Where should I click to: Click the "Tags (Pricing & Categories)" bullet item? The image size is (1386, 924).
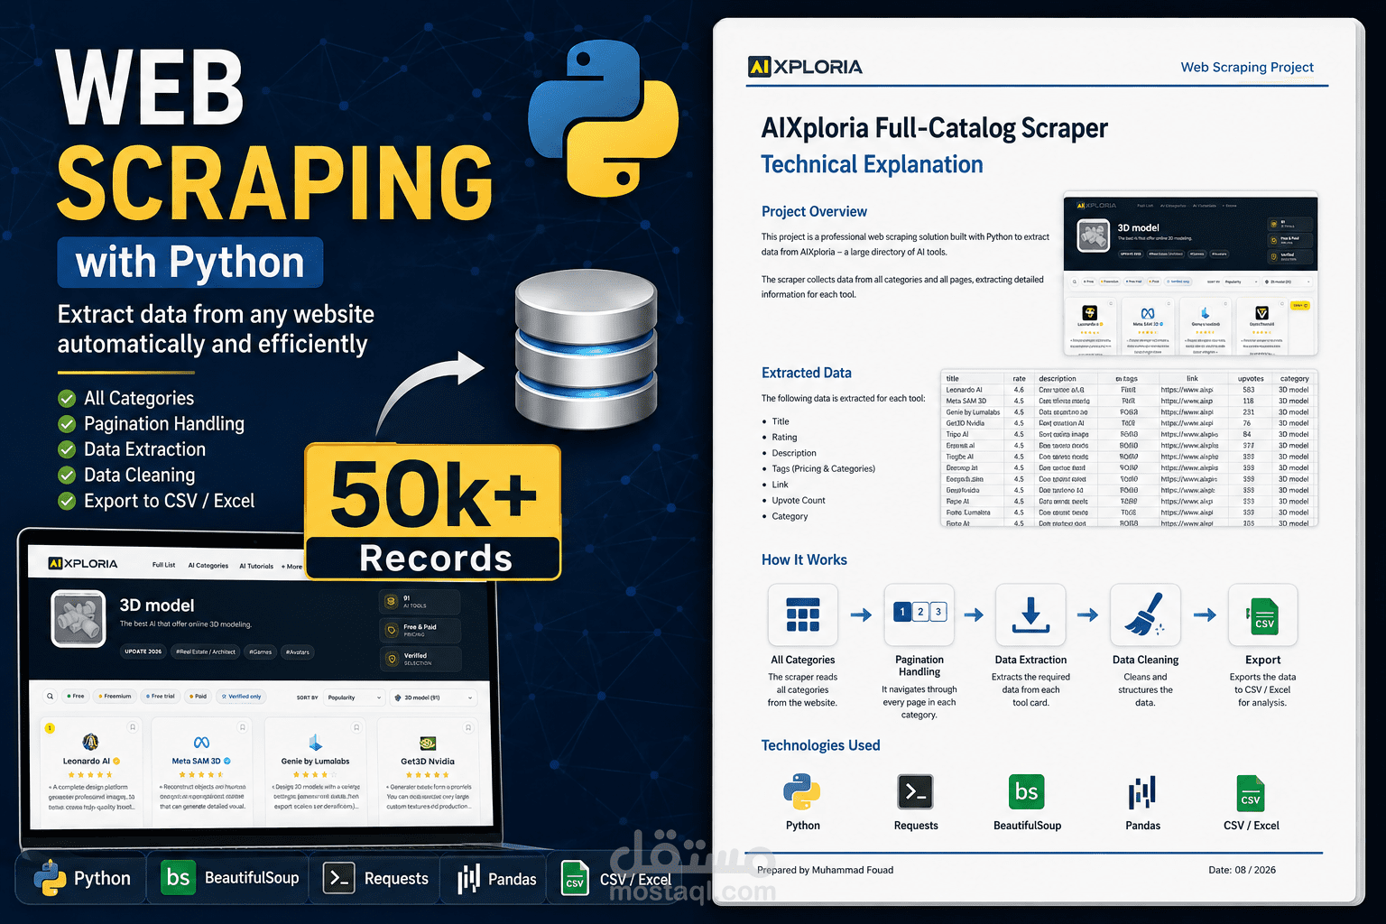click(x=824, y=468)
